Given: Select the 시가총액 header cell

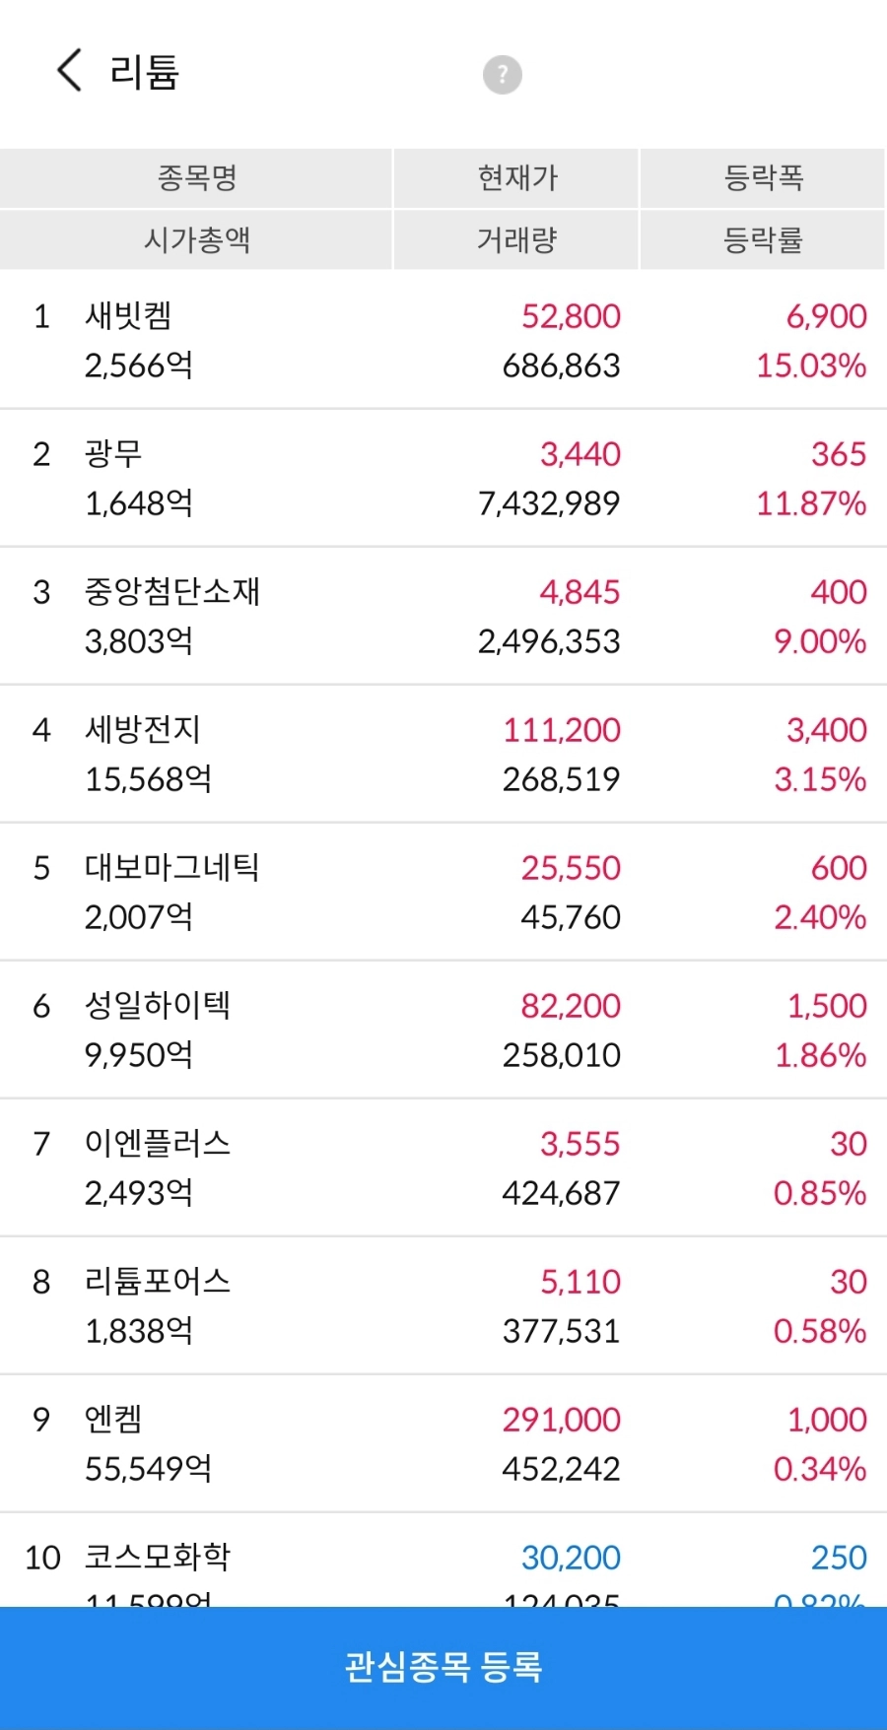Looking at the screenshot, I should point(196,239).
